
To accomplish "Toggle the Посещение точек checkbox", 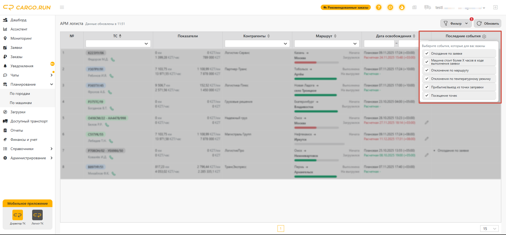I will 427,95.
